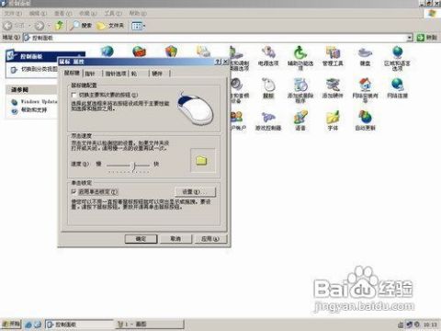Toggle the 启用单击锁定 ClickLock checkbox
This screenshot has height=331, width=441.
(x=73, y=192)
